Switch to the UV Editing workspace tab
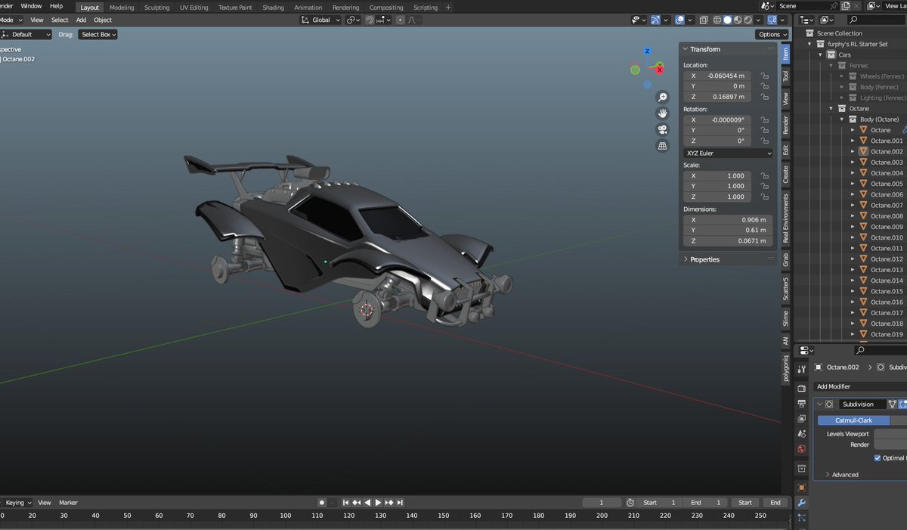907x530 pixels. click(x=194, y=8)
